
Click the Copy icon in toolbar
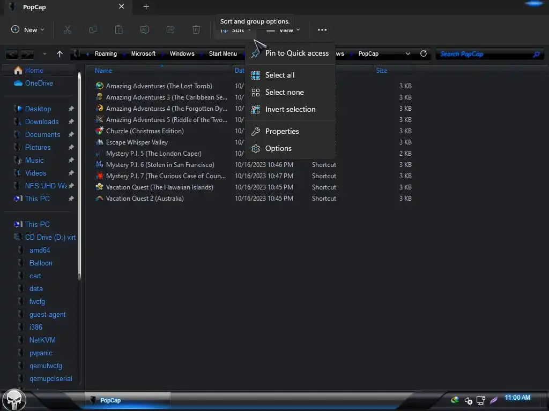pos(93,30)
